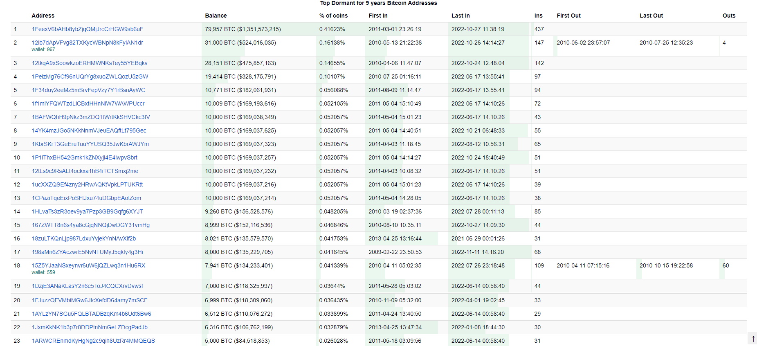Click the scroll-to-top arrow icon
Viewport: 757px width, 346px height.
(x=753, y=339)
